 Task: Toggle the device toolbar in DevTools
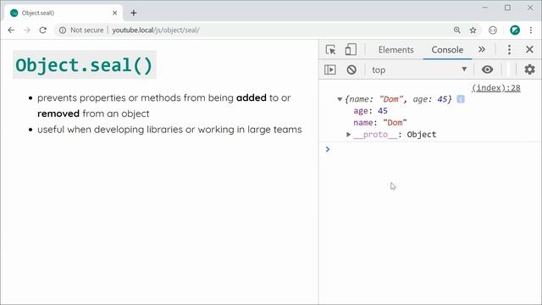point(351,49)
